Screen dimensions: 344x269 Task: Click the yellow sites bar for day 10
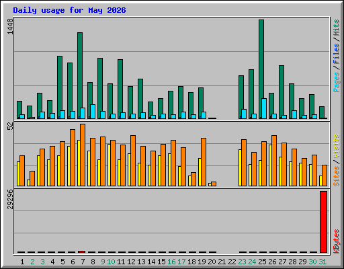(x=109, y=165)
